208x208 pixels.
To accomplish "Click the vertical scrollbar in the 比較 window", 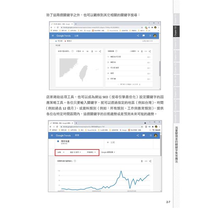I will tap(160, 69).
